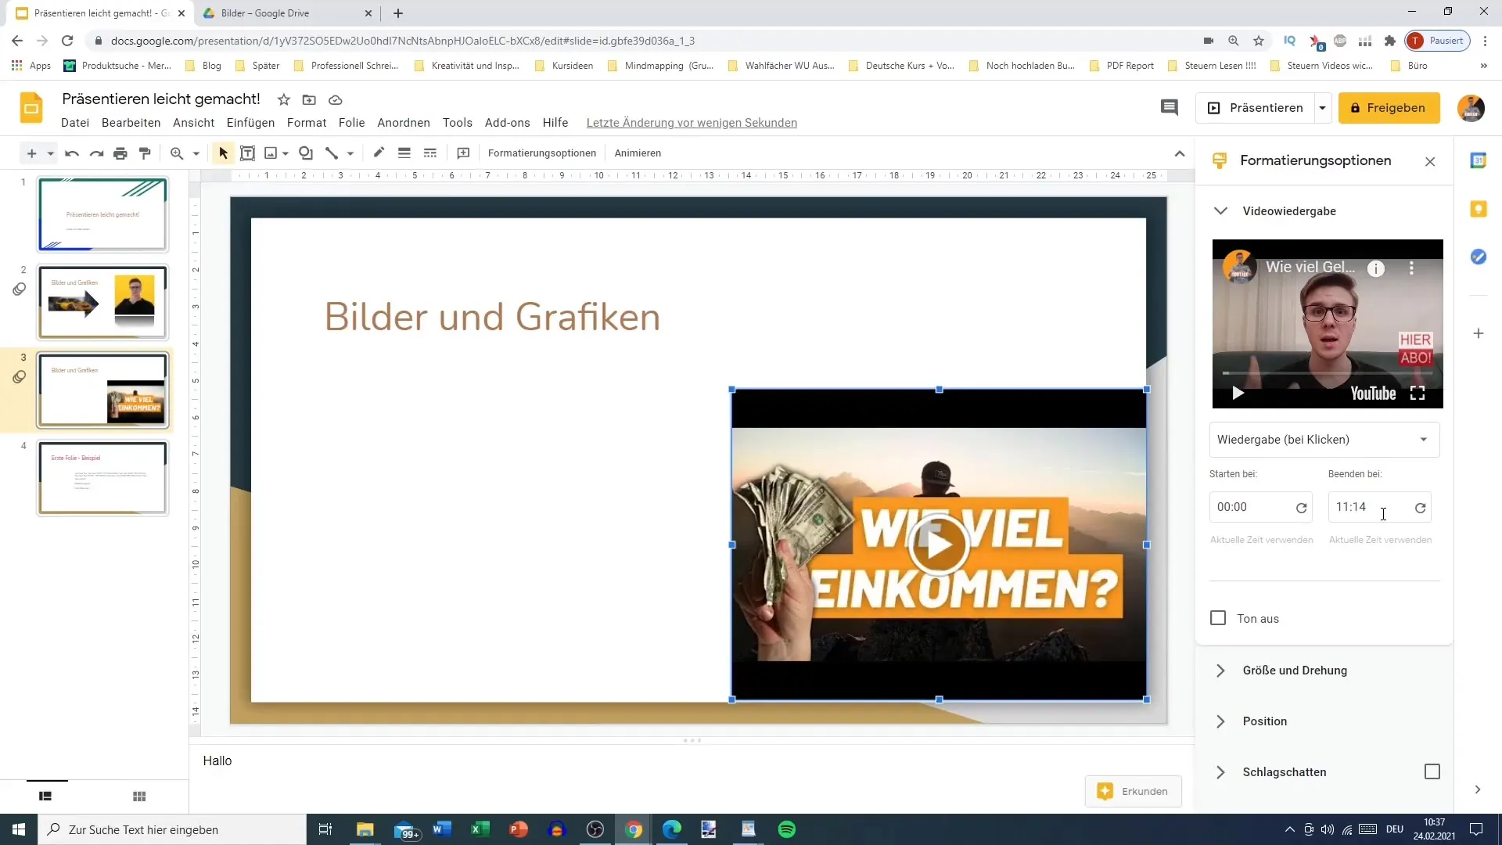
Task: Open the Wiedergabe (bei Klicken) dropdown
Action: (1324, 440)
